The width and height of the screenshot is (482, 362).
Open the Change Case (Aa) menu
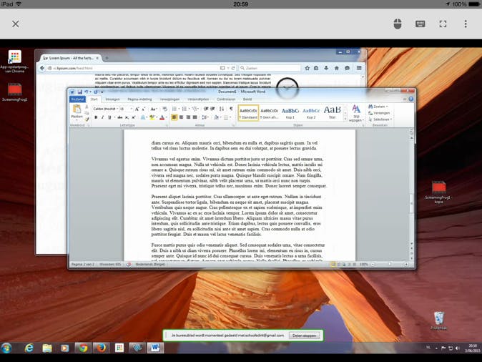[x=153, y=109]
